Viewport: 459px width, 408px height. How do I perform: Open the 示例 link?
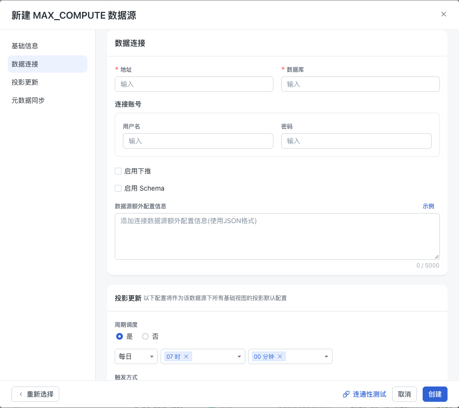[428, 206]
